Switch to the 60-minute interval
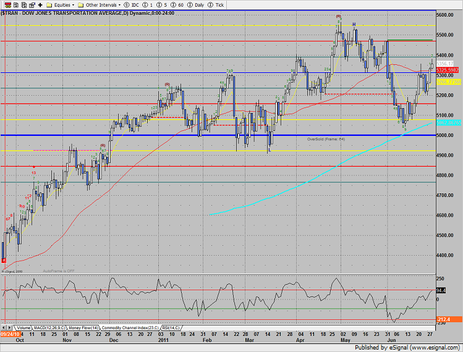Image resolution: width=463 pixels, height=352 pixels. click(177, 5)
